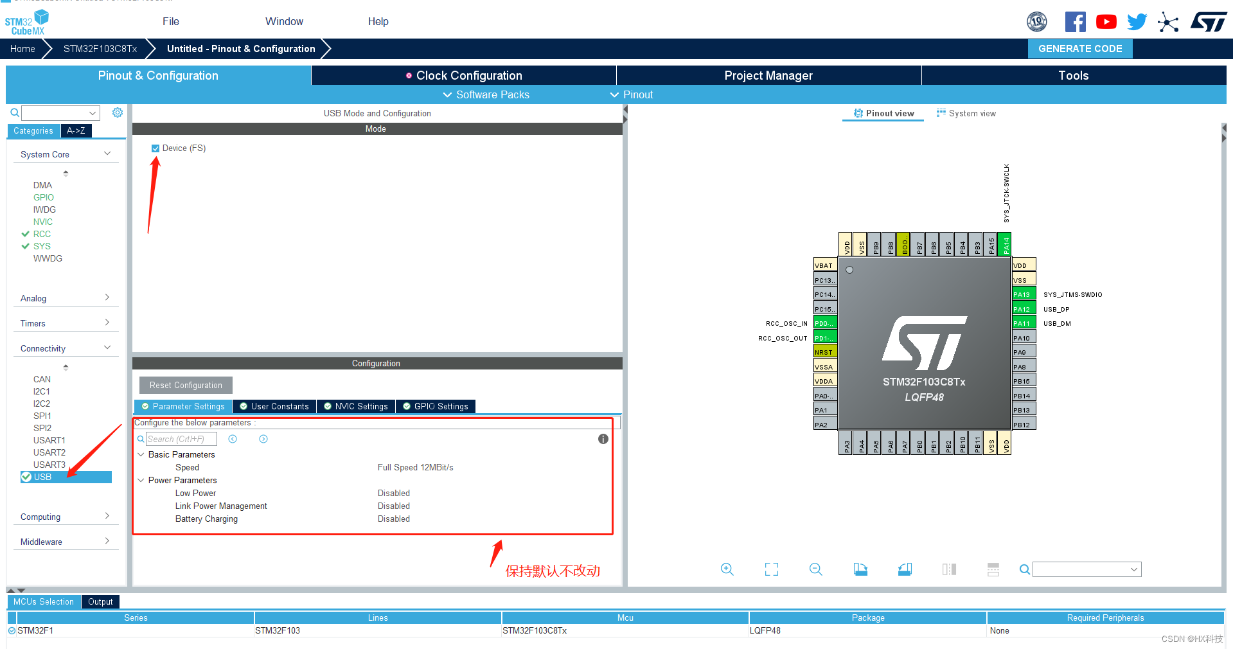Click STM32F103C8Tx breadcrumb

[x=100, y=48]
